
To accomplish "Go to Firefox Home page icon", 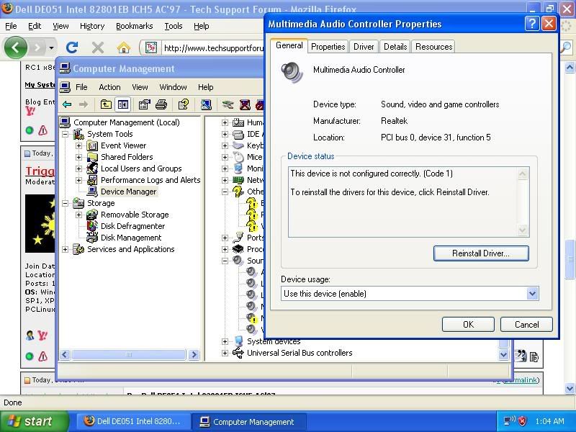I will pyautogui.click(x=123, y=48).
